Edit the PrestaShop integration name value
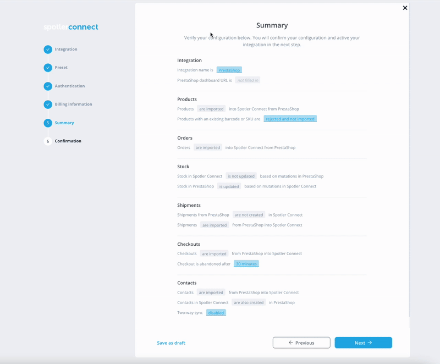The width and height of the screenshot is (440, 364). [229, 70]
